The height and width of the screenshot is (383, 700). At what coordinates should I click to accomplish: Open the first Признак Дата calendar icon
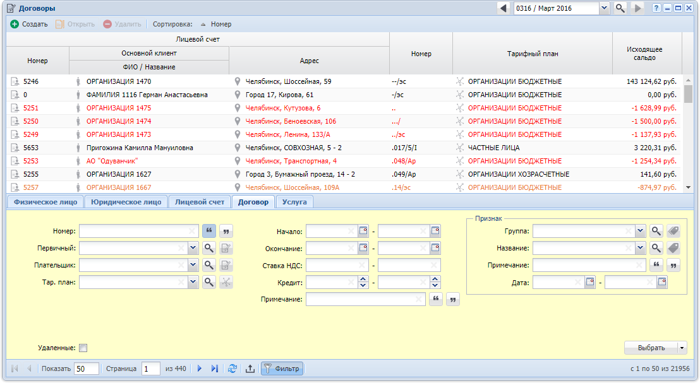point(590,282)
